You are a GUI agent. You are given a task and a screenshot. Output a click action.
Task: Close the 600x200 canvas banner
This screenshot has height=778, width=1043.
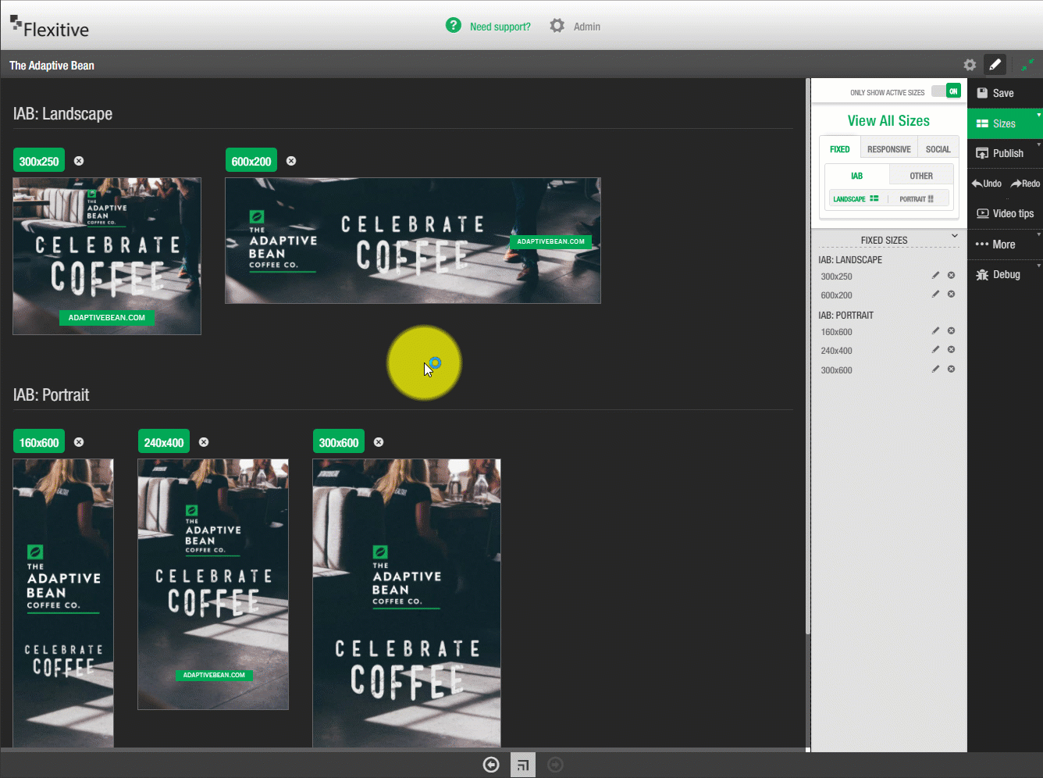coord(291,161)
